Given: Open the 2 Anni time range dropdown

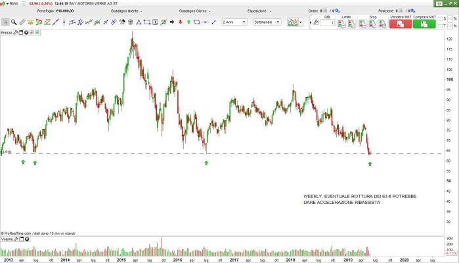Looking at the screenshot, I should (234, 22).
